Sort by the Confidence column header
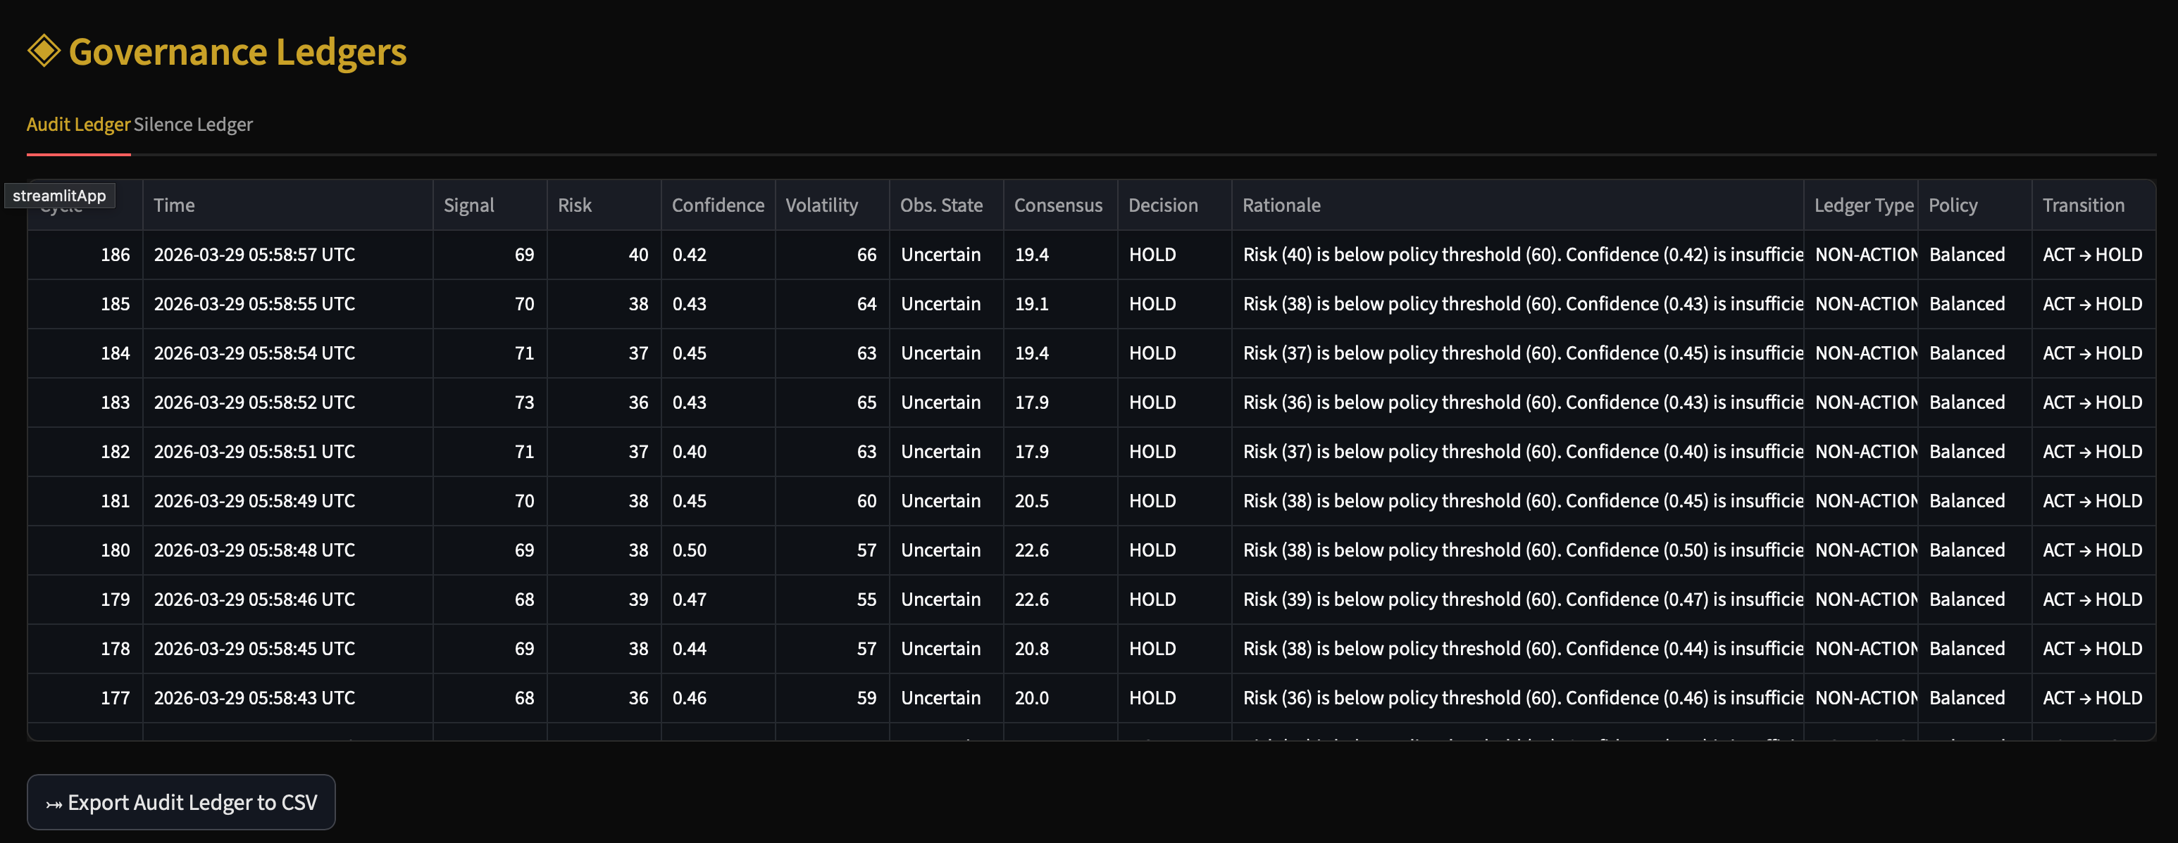 [717, 205]
